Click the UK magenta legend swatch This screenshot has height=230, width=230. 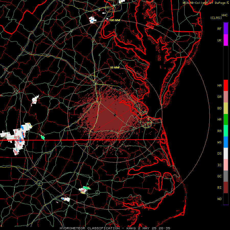tap(226, 40)
